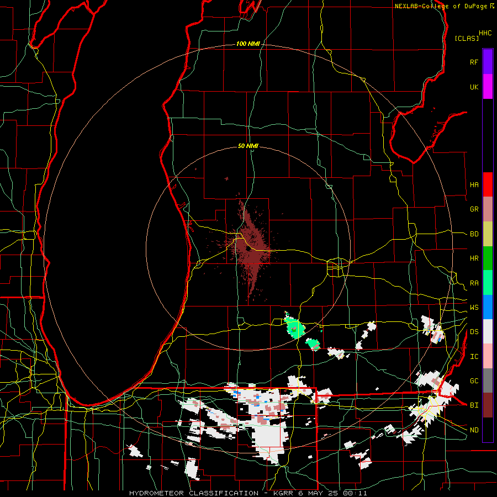Click the DS white legend swatch

click(x=488, y=331)
